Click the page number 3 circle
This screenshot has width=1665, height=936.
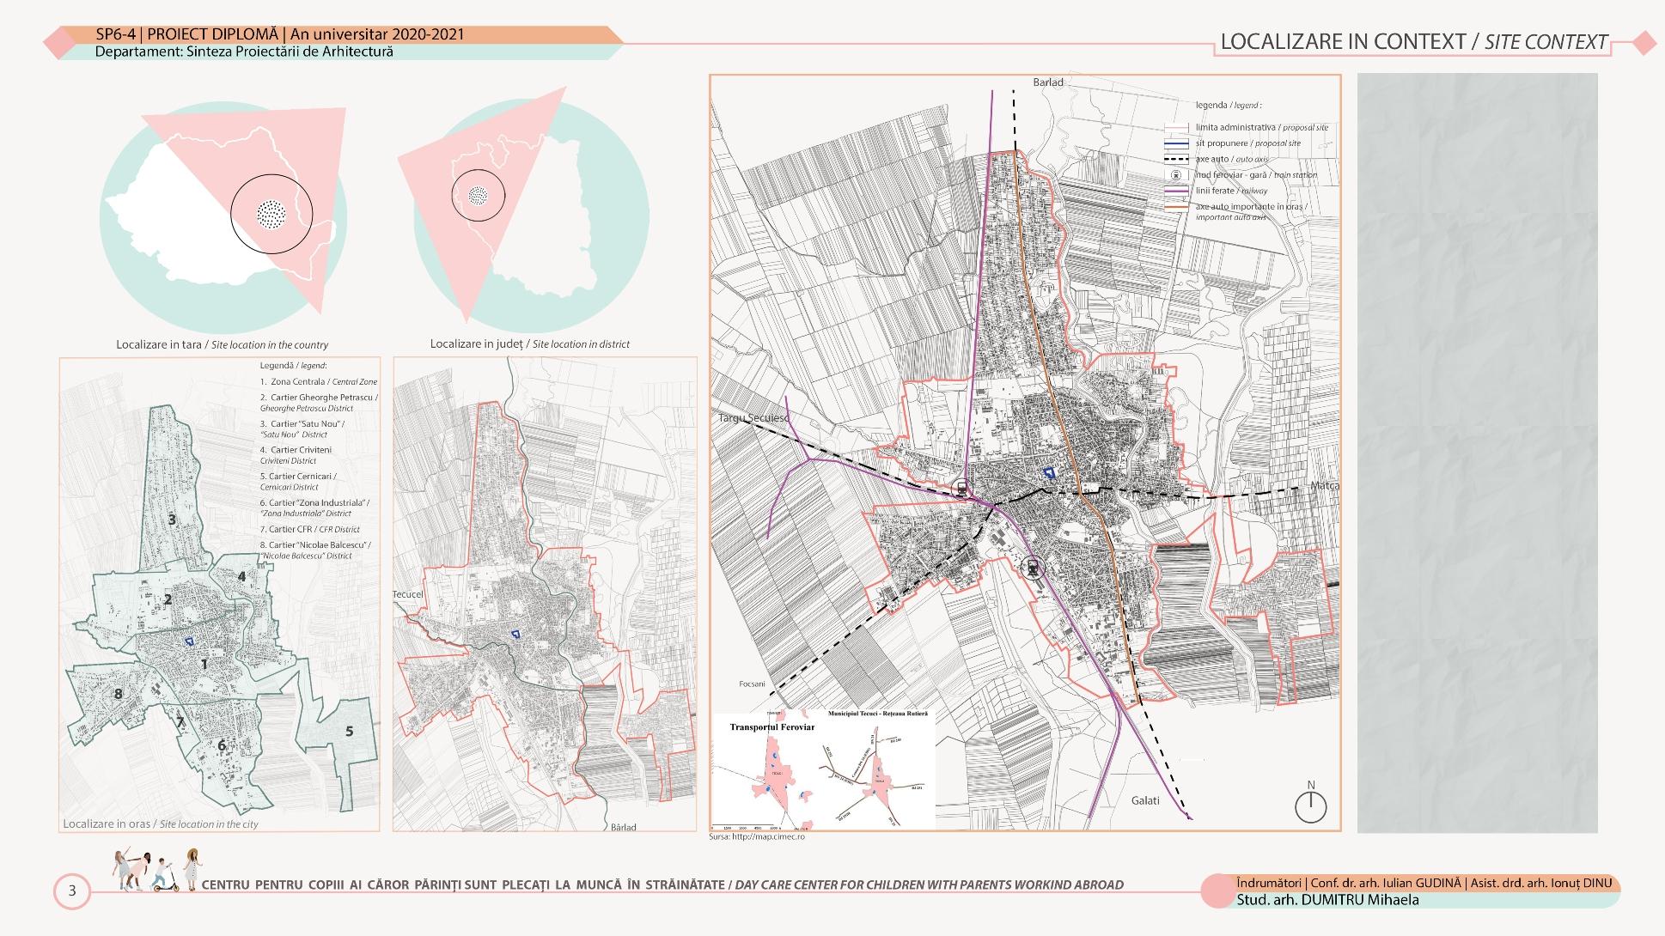coord(72,890)
